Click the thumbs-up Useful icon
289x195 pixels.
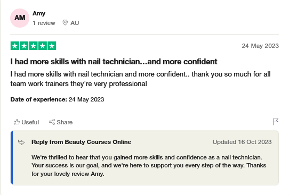coord(17,122)
